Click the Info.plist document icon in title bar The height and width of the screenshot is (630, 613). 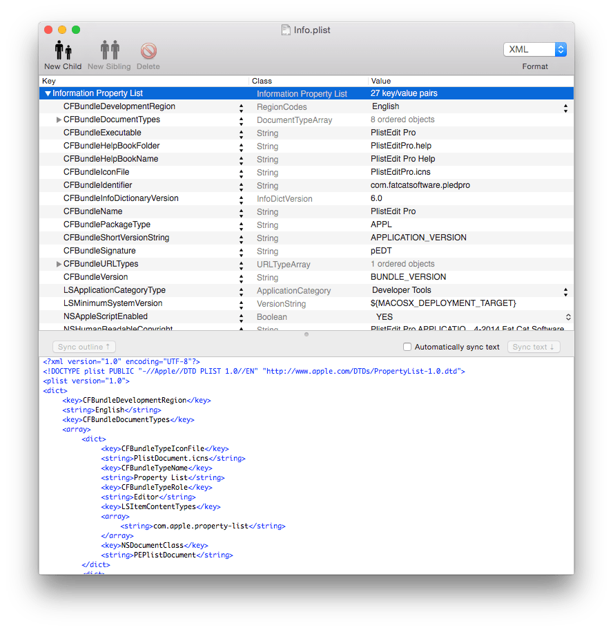(x=286, y=30)
